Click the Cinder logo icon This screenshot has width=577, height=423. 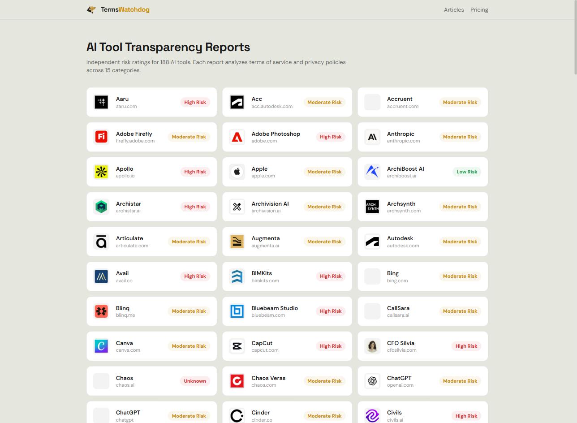click(237, 416)
